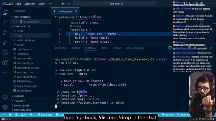
Task: Click errors and warnings status indicator
Action: coord(20,115)
